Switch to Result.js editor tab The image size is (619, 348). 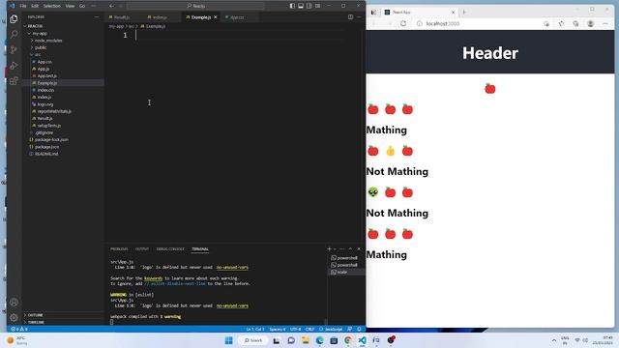coord(124,17)
